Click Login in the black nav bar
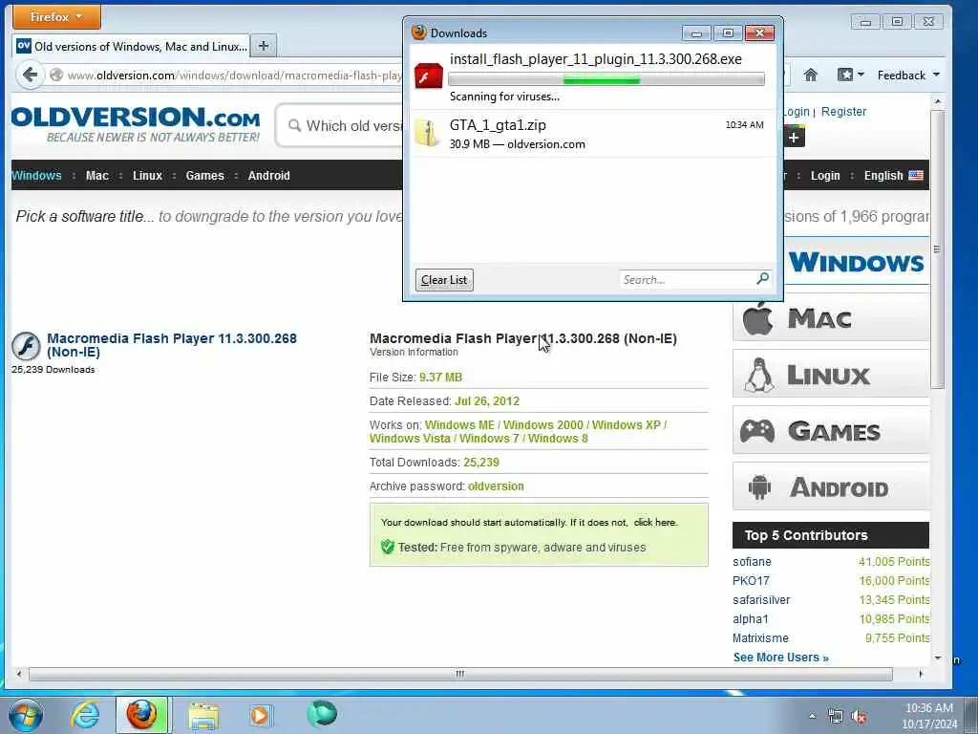This screenshot has height=734, width=978. pos(825,176)
